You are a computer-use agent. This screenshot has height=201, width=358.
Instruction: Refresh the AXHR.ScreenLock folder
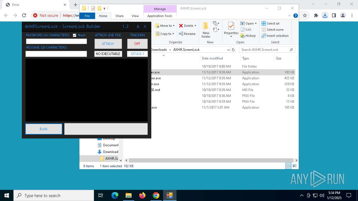[234, 50]
